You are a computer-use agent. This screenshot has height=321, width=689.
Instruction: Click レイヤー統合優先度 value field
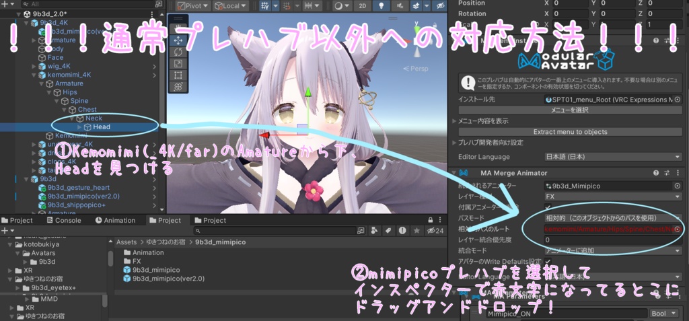tap(612, 240)
